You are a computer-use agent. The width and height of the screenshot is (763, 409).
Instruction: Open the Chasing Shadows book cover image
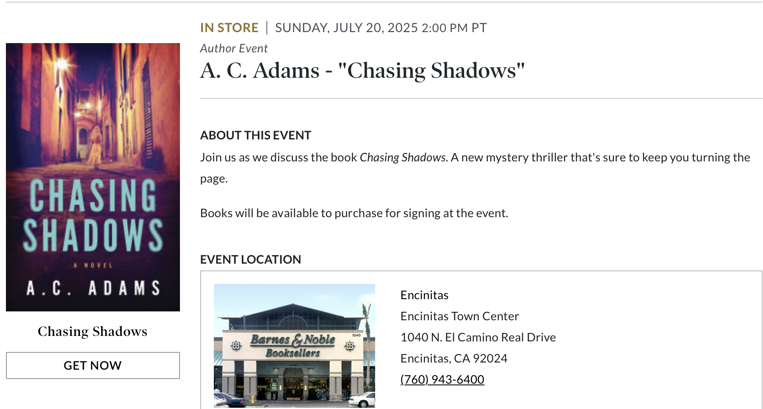click(93, 177)
